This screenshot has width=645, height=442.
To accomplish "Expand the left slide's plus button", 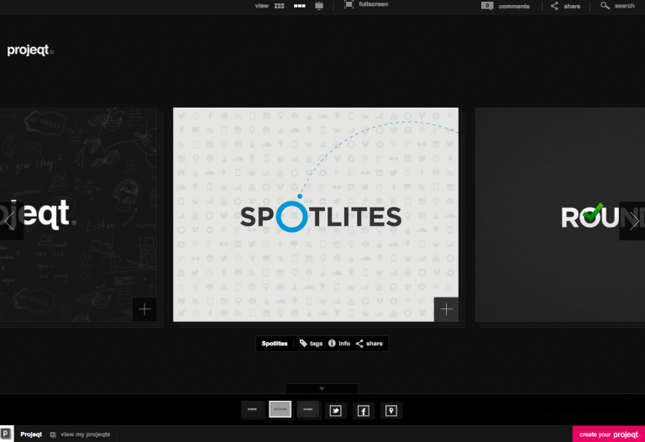I will (x=144, y=309).
